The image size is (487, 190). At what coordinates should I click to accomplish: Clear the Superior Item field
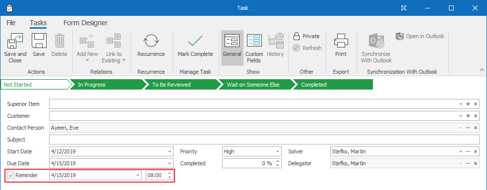coord(476,104)
